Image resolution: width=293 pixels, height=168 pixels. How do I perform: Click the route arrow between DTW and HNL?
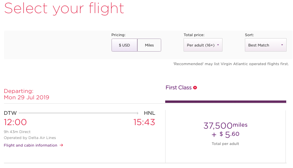click(x=78, y=113)
